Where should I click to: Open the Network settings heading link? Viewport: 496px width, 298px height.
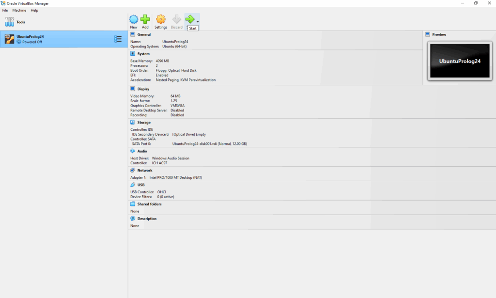pyautogui.click(x=145, y=170)
